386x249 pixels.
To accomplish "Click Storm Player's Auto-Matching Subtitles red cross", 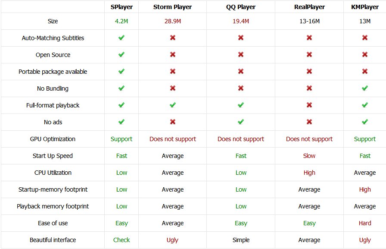I will coord(173,38).
